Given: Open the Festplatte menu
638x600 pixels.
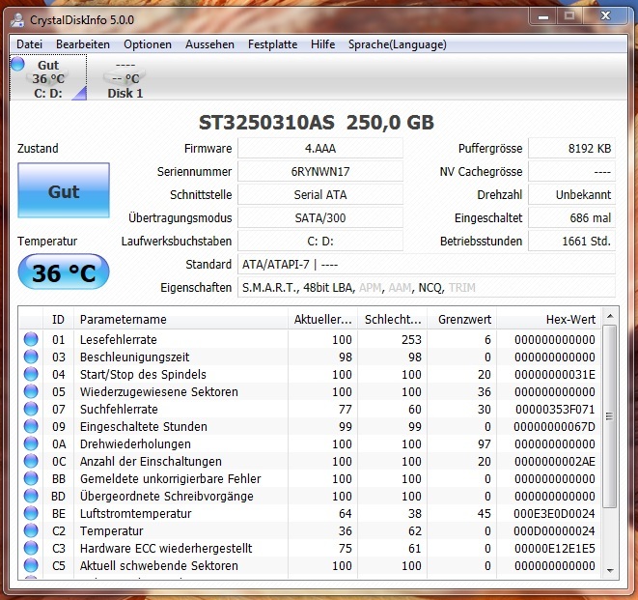Looking at the screenshot, I should pos(272,44).
